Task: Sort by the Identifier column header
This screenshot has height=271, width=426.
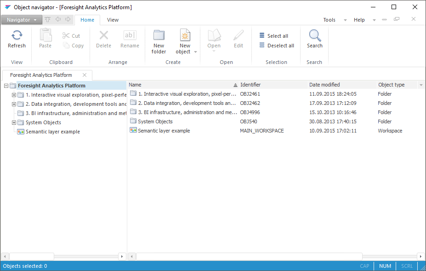Action: [273, 85]
